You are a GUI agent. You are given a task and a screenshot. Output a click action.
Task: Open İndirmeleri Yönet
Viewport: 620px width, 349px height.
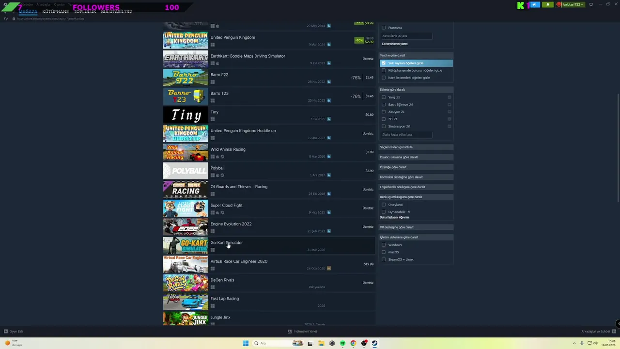[303, 332]
